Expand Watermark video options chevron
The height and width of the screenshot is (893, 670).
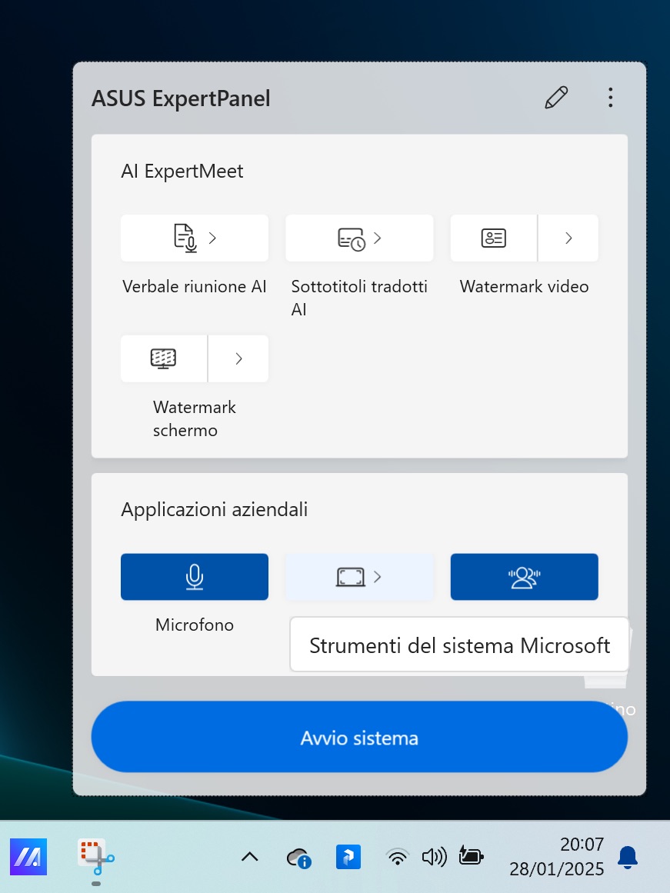click(568, 238)
